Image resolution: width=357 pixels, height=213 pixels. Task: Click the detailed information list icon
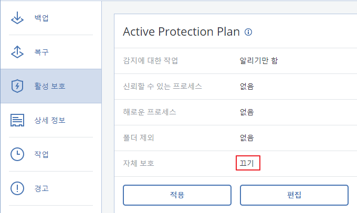[x=17, y=120]
